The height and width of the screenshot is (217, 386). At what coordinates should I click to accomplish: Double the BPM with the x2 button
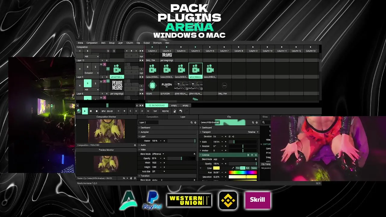[148, 111]
